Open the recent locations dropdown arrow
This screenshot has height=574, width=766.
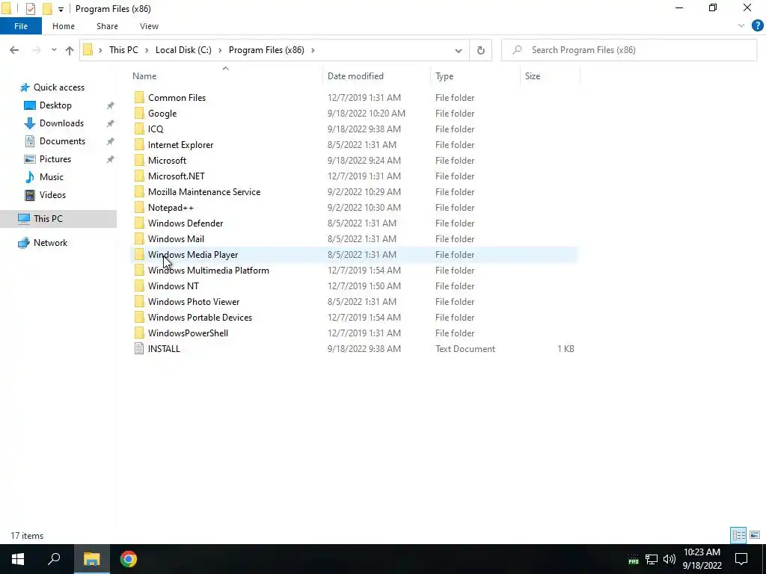point(54,50)
